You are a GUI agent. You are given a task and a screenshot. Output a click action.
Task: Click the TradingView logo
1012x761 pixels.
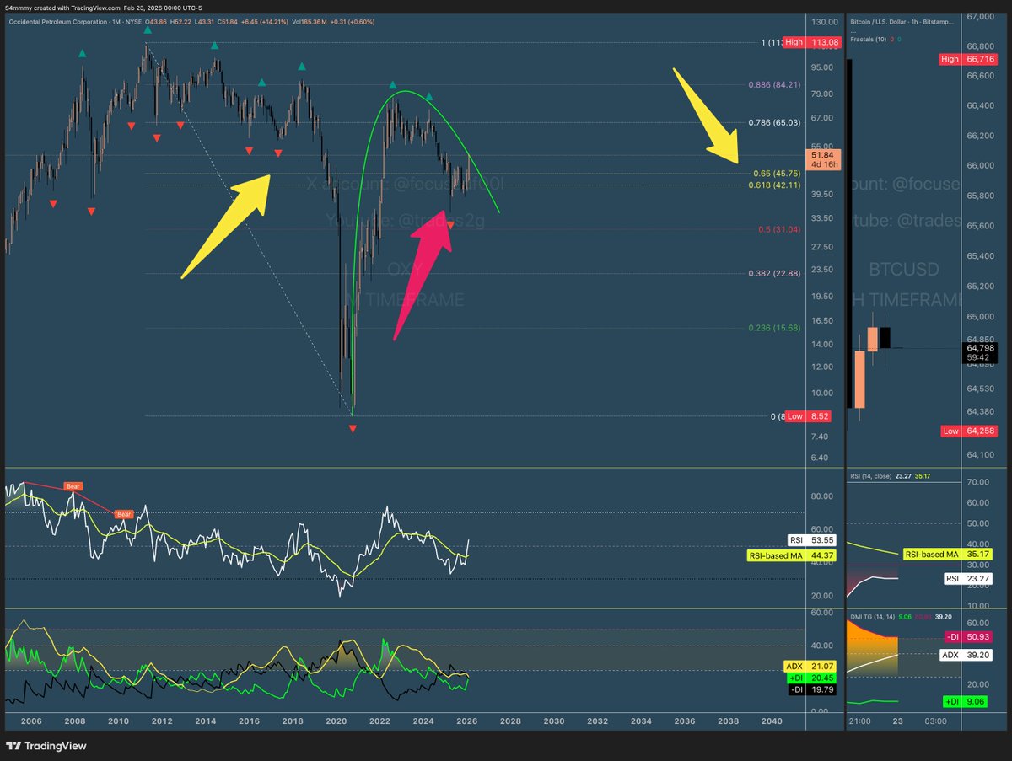(x=46, y=745)
